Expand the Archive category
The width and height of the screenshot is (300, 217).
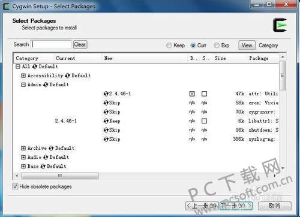[x=23, y=148]
